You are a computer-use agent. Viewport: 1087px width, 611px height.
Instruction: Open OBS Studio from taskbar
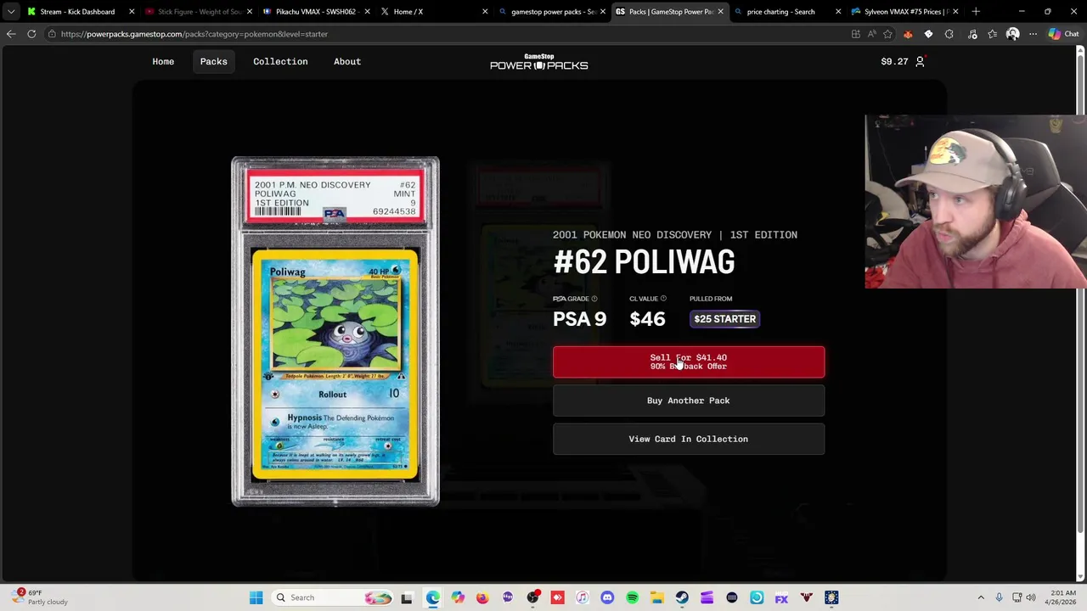pos(532,597)
